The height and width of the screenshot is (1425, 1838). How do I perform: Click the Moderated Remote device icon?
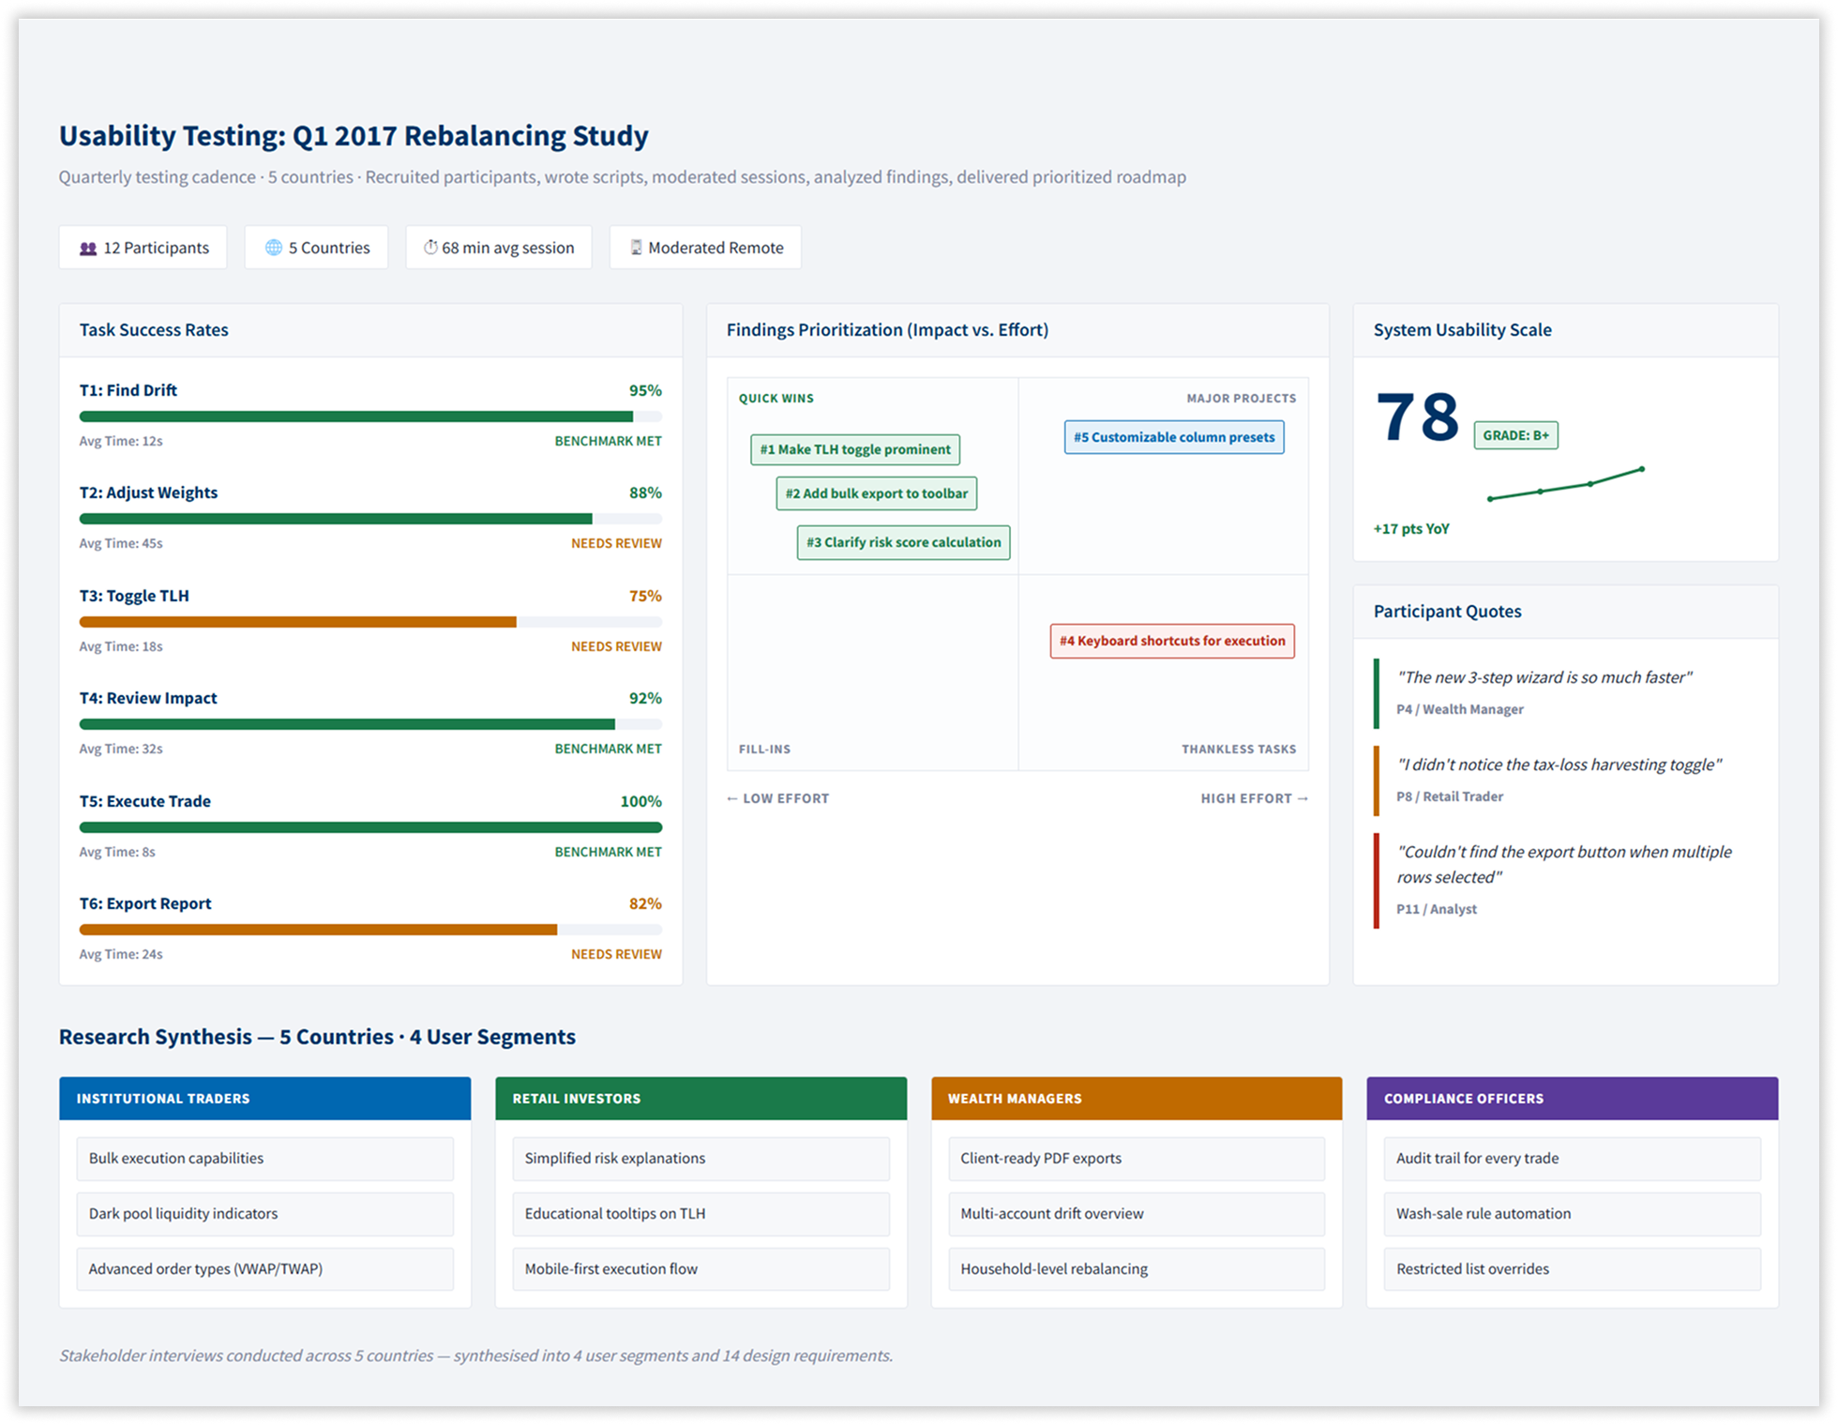coord(636,248)
